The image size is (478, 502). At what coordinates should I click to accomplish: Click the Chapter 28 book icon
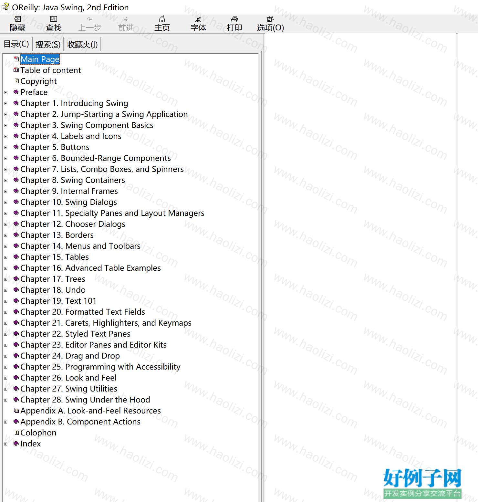click(x=16, y=400)
